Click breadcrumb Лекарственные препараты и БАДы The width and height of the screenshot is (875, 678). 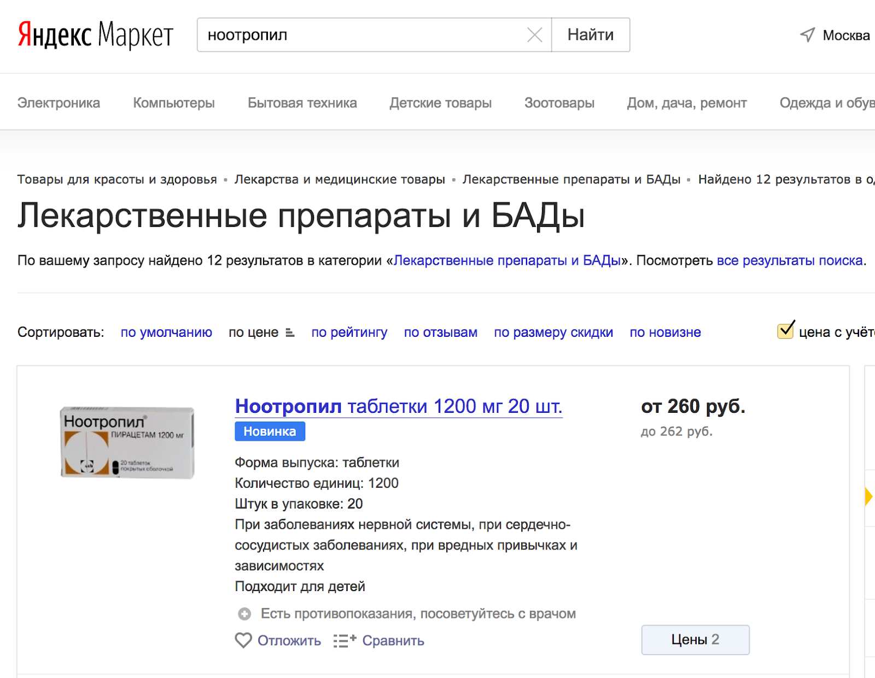[571, 179]
